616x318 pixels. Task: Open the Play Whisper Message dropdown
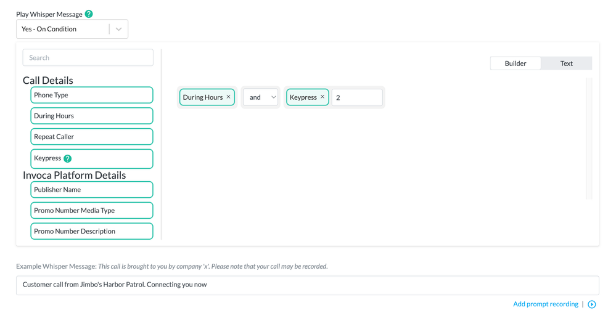tap(72, 29)
